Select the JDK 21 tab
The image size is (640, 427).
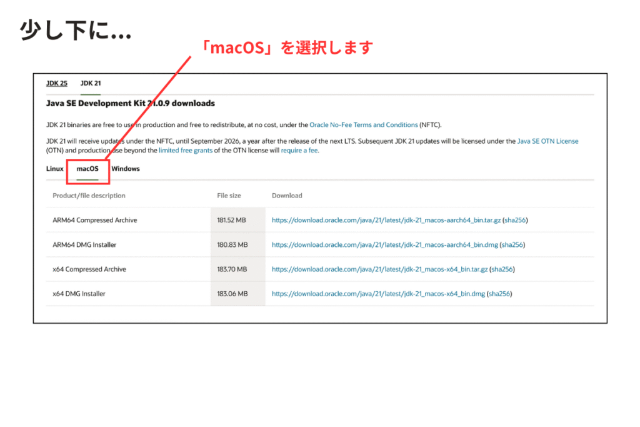[91, 83]
